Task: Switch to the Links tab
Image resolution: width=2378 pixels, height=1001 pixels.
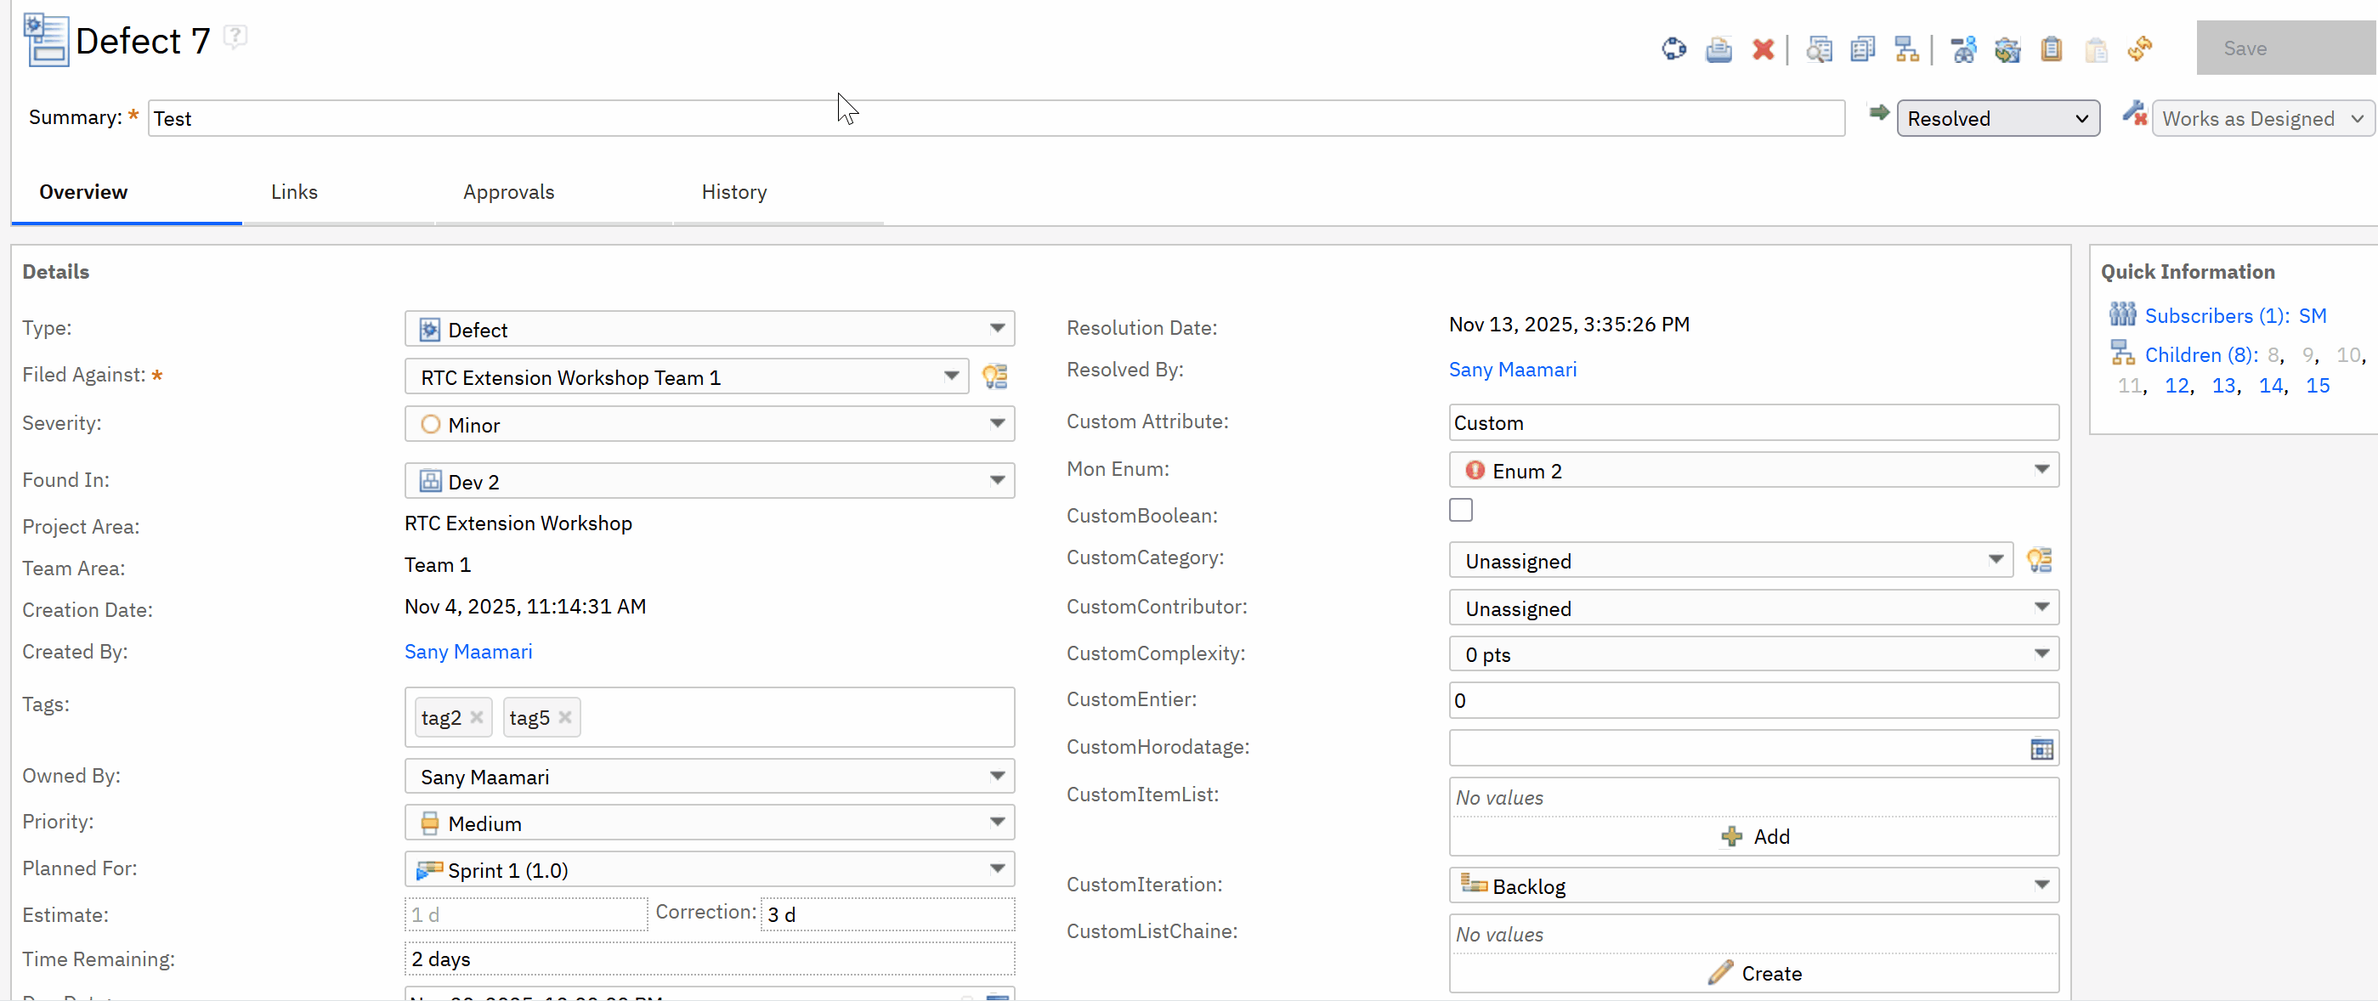Action: click(x=293, y=192)
